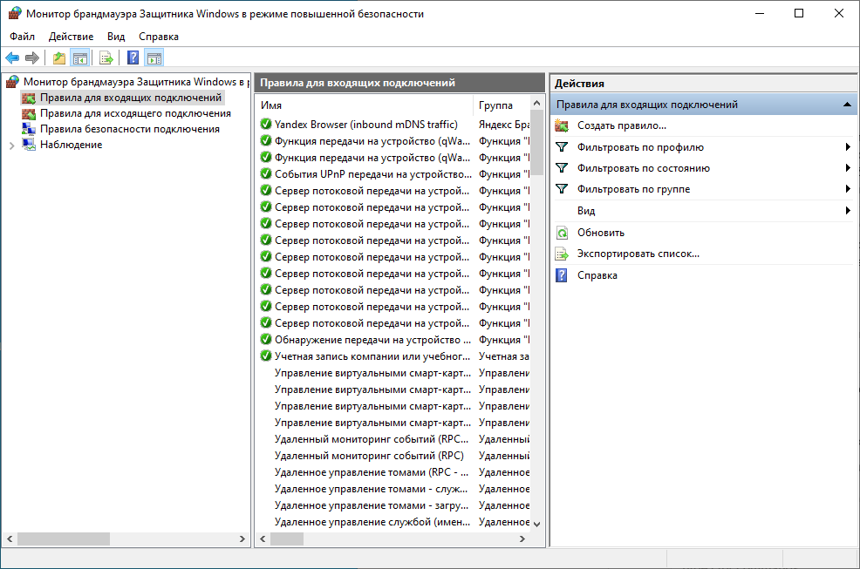Open the Вид menu in menu bar
Viewport: 860px width, 569px height.
point(116,37)
